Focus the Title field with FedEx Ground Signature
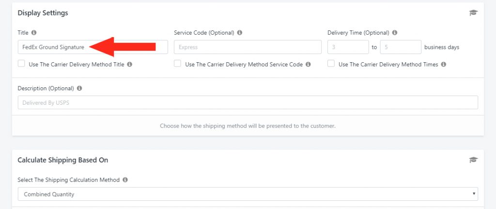Screen dimensions: 496x209 pos(93,47)
